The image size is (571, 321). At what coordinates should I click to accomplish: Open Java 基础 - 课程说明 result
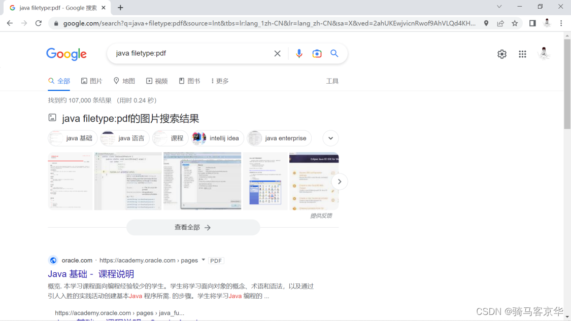click(x=91, y=274)
